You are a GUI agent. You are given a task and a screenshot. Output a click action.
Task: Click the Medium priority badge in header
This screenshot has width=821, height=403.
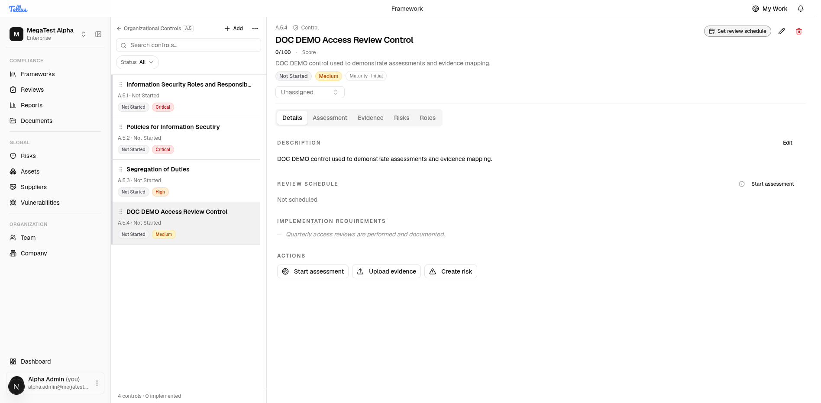[329, 76]
